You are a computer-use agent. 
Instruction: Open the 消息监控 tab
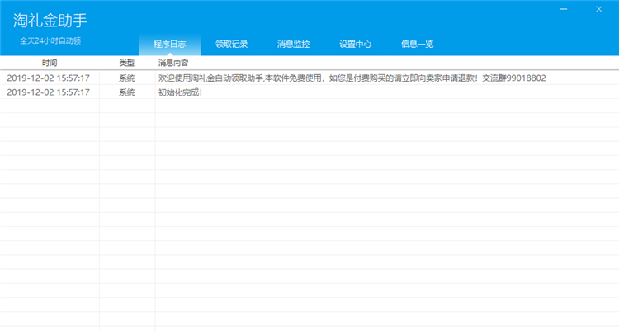coord(293,44)
